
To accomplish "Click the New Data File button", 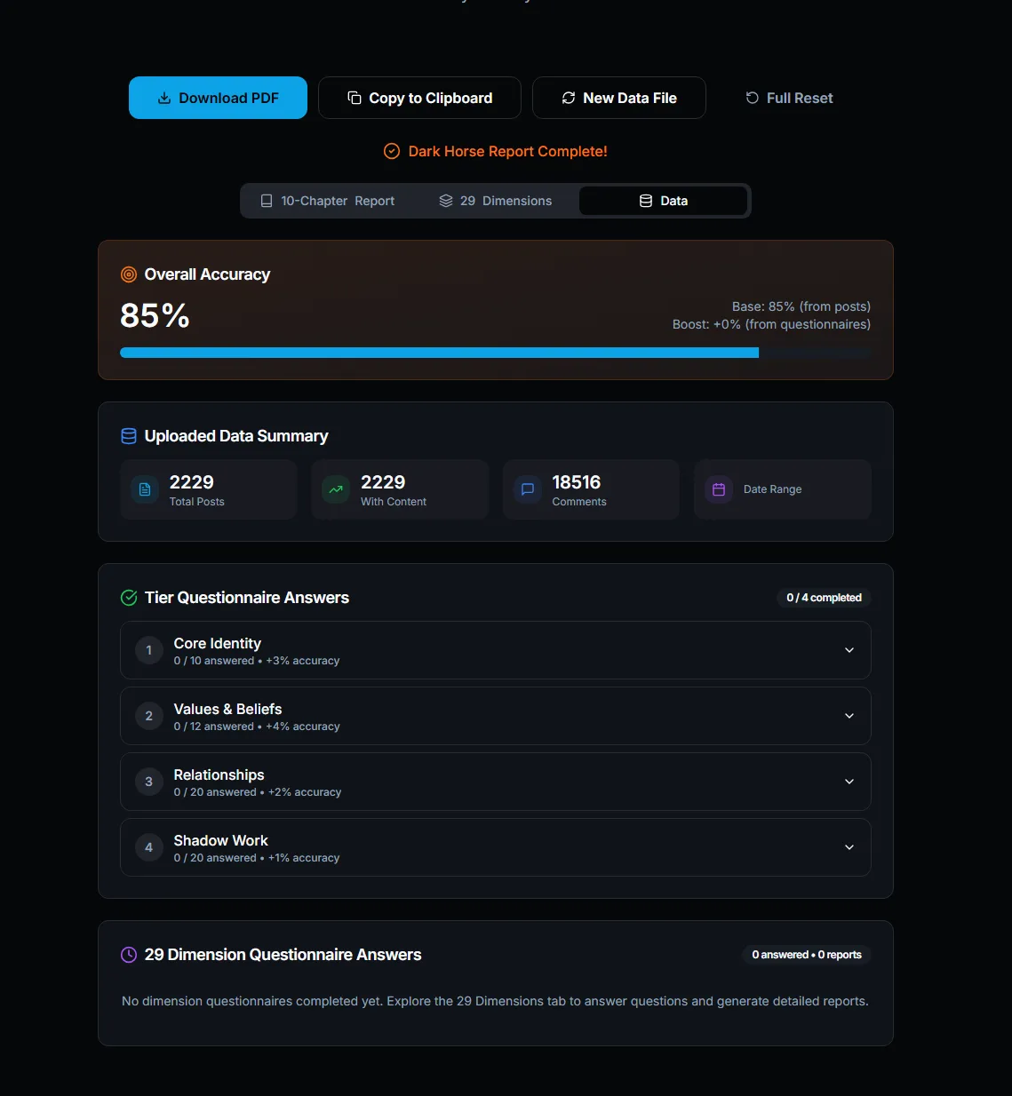I will 619,98.
